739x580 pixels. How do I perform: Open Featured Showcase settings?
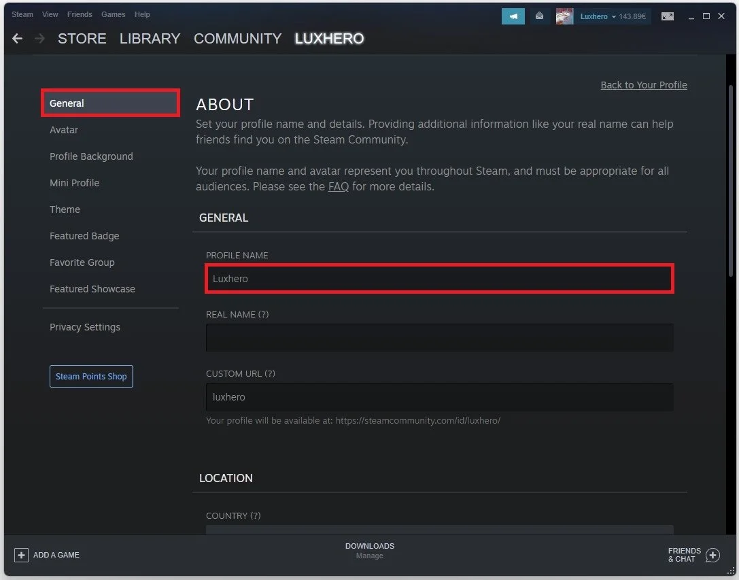(x=92, y=289)
